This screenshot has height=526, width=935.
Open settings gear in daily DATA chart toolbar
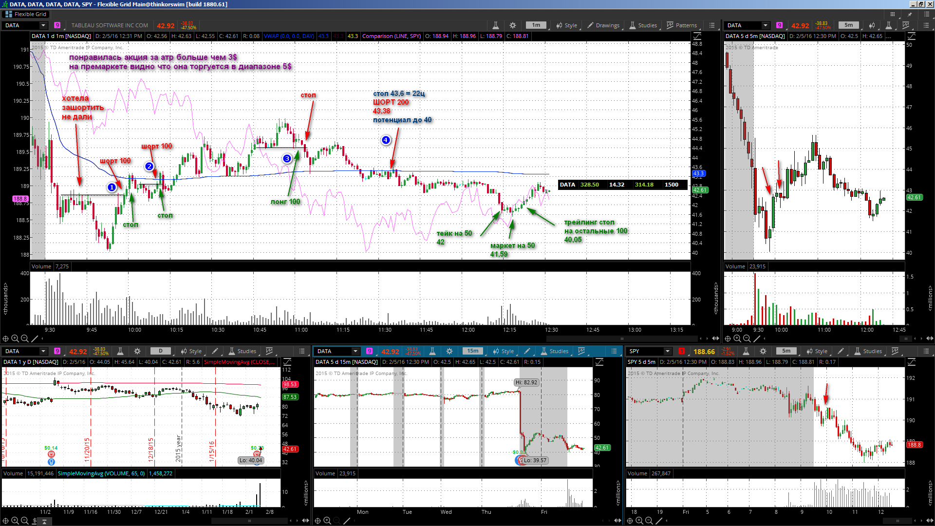coord(137,351)
